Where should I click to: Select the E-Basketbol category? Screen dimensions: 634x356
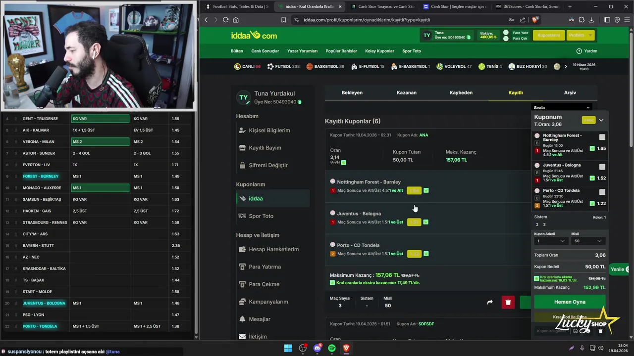tap(410, 66)
